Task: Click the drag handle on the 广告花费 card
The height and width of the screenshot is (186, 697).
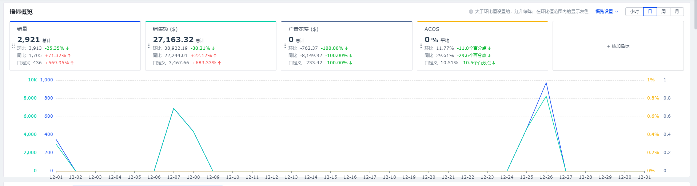Action: tap(285, 46)
